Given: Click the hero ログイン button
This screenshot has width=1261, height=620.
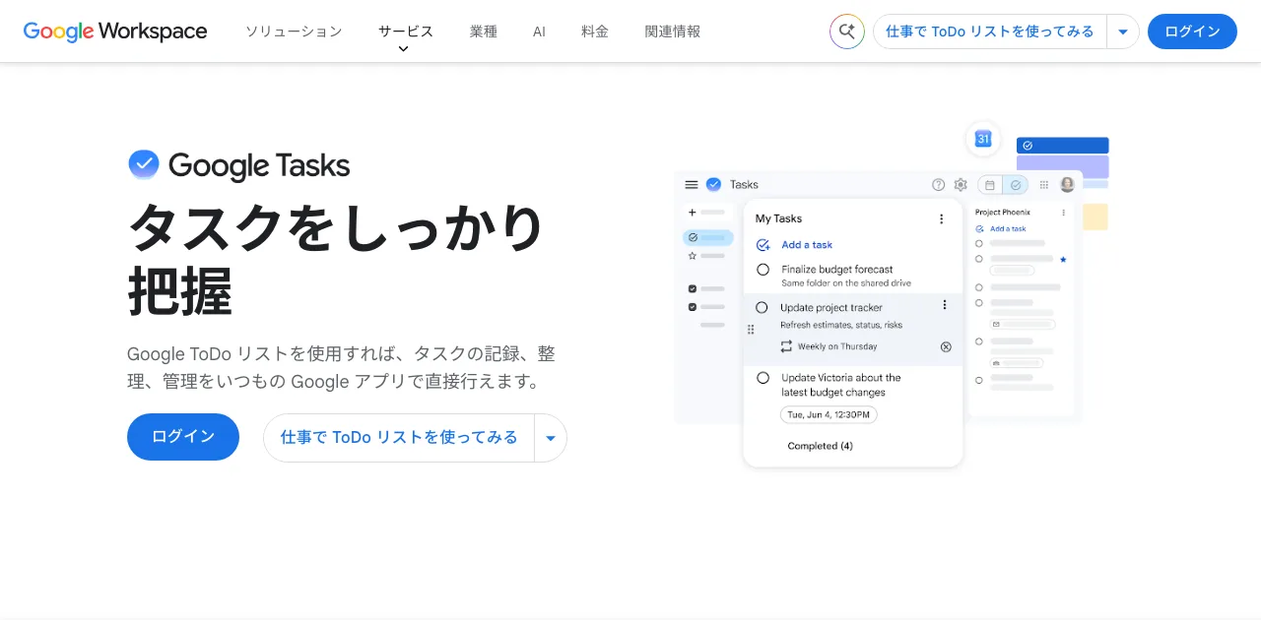Looking at the screenshot, I should tap(183, 437).
